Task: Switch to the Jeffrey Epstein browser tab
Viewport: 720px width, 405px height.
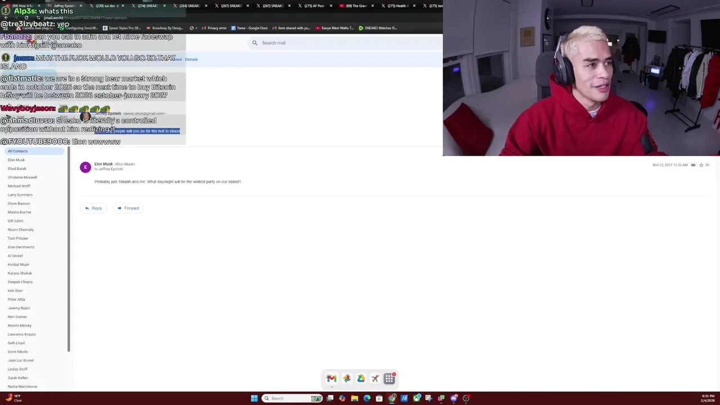Action: pos(64,6)
